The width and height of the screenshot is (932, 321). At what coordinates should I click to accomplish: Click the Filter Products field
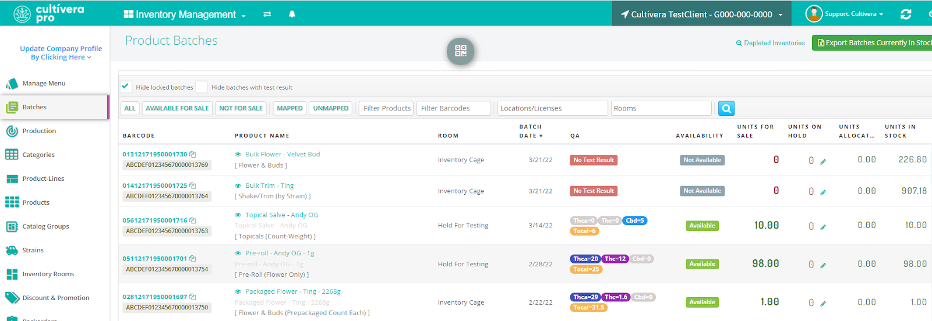coord(387,108)
